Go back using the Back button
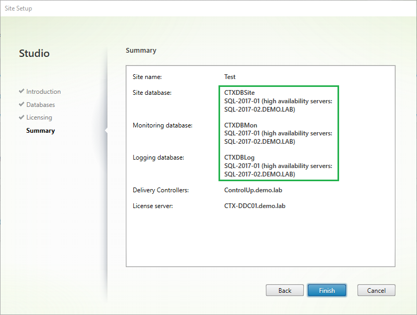417x315 pixels. [285, 290]
